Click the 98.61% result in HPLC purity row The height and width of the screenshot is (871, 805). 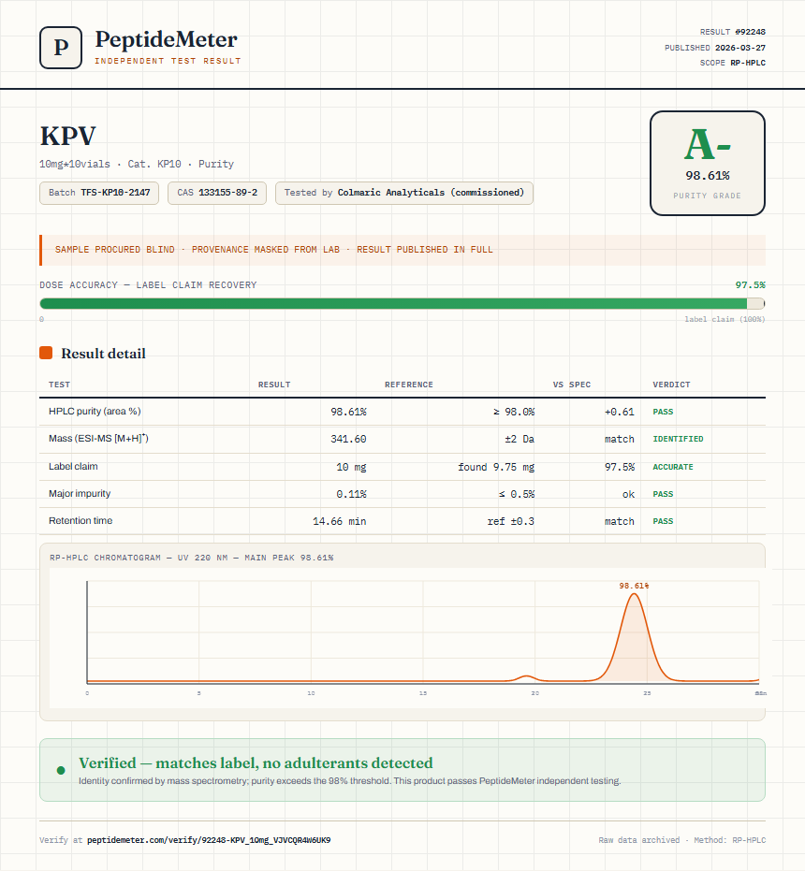[x=348, y=412]
